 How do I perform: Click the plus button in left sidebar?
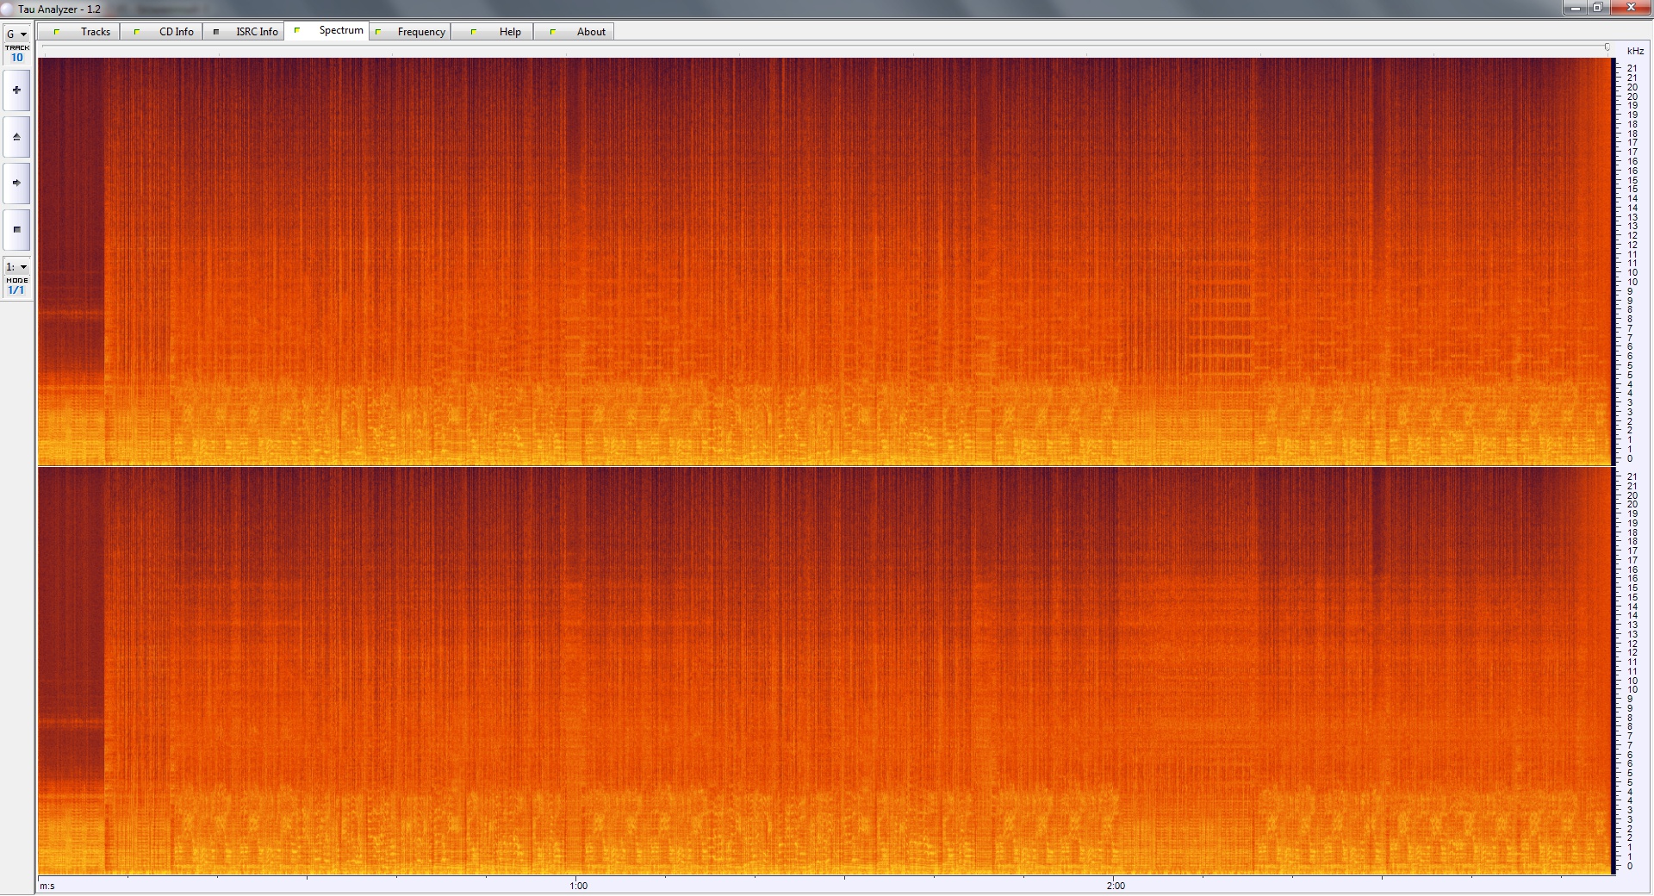click(x=16, y=90)
